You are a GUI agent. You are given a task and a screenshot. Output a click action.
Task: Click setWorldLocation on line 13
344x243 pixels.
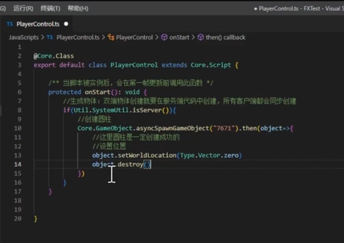(x=147, y=156)
